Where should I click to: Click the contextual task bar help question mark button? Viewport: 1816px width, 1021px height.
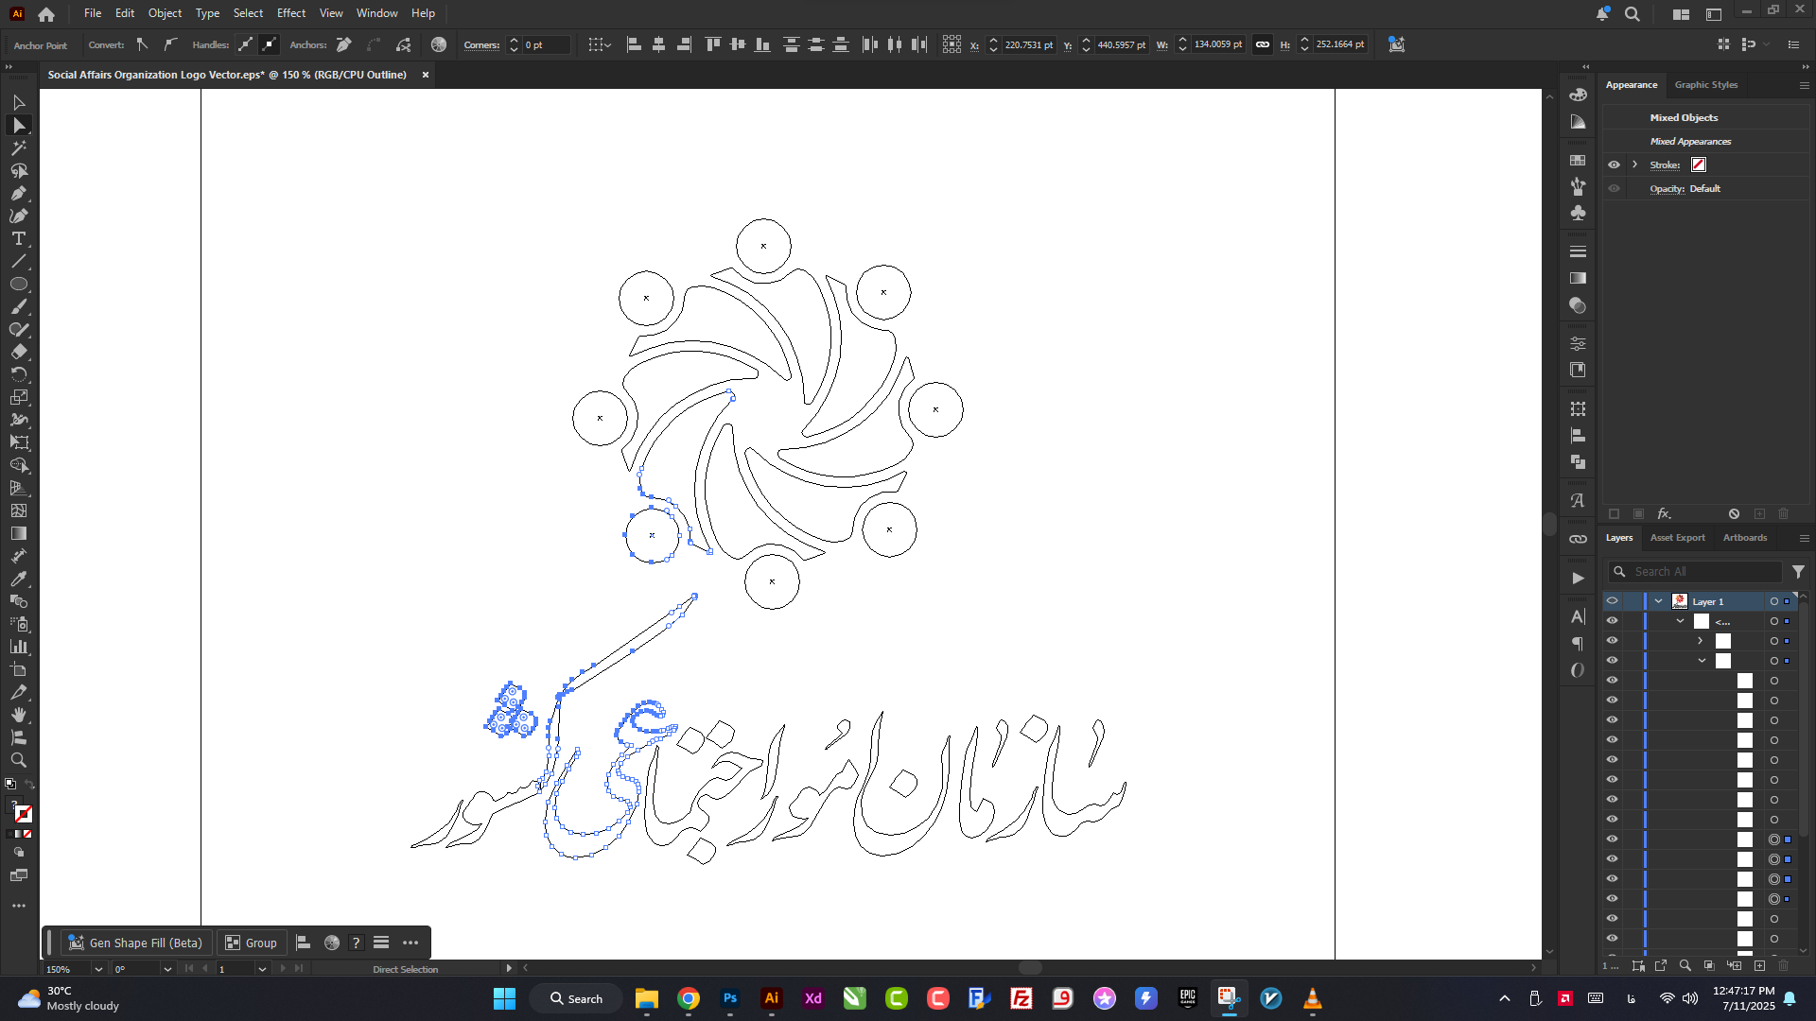tap(357, 943)
